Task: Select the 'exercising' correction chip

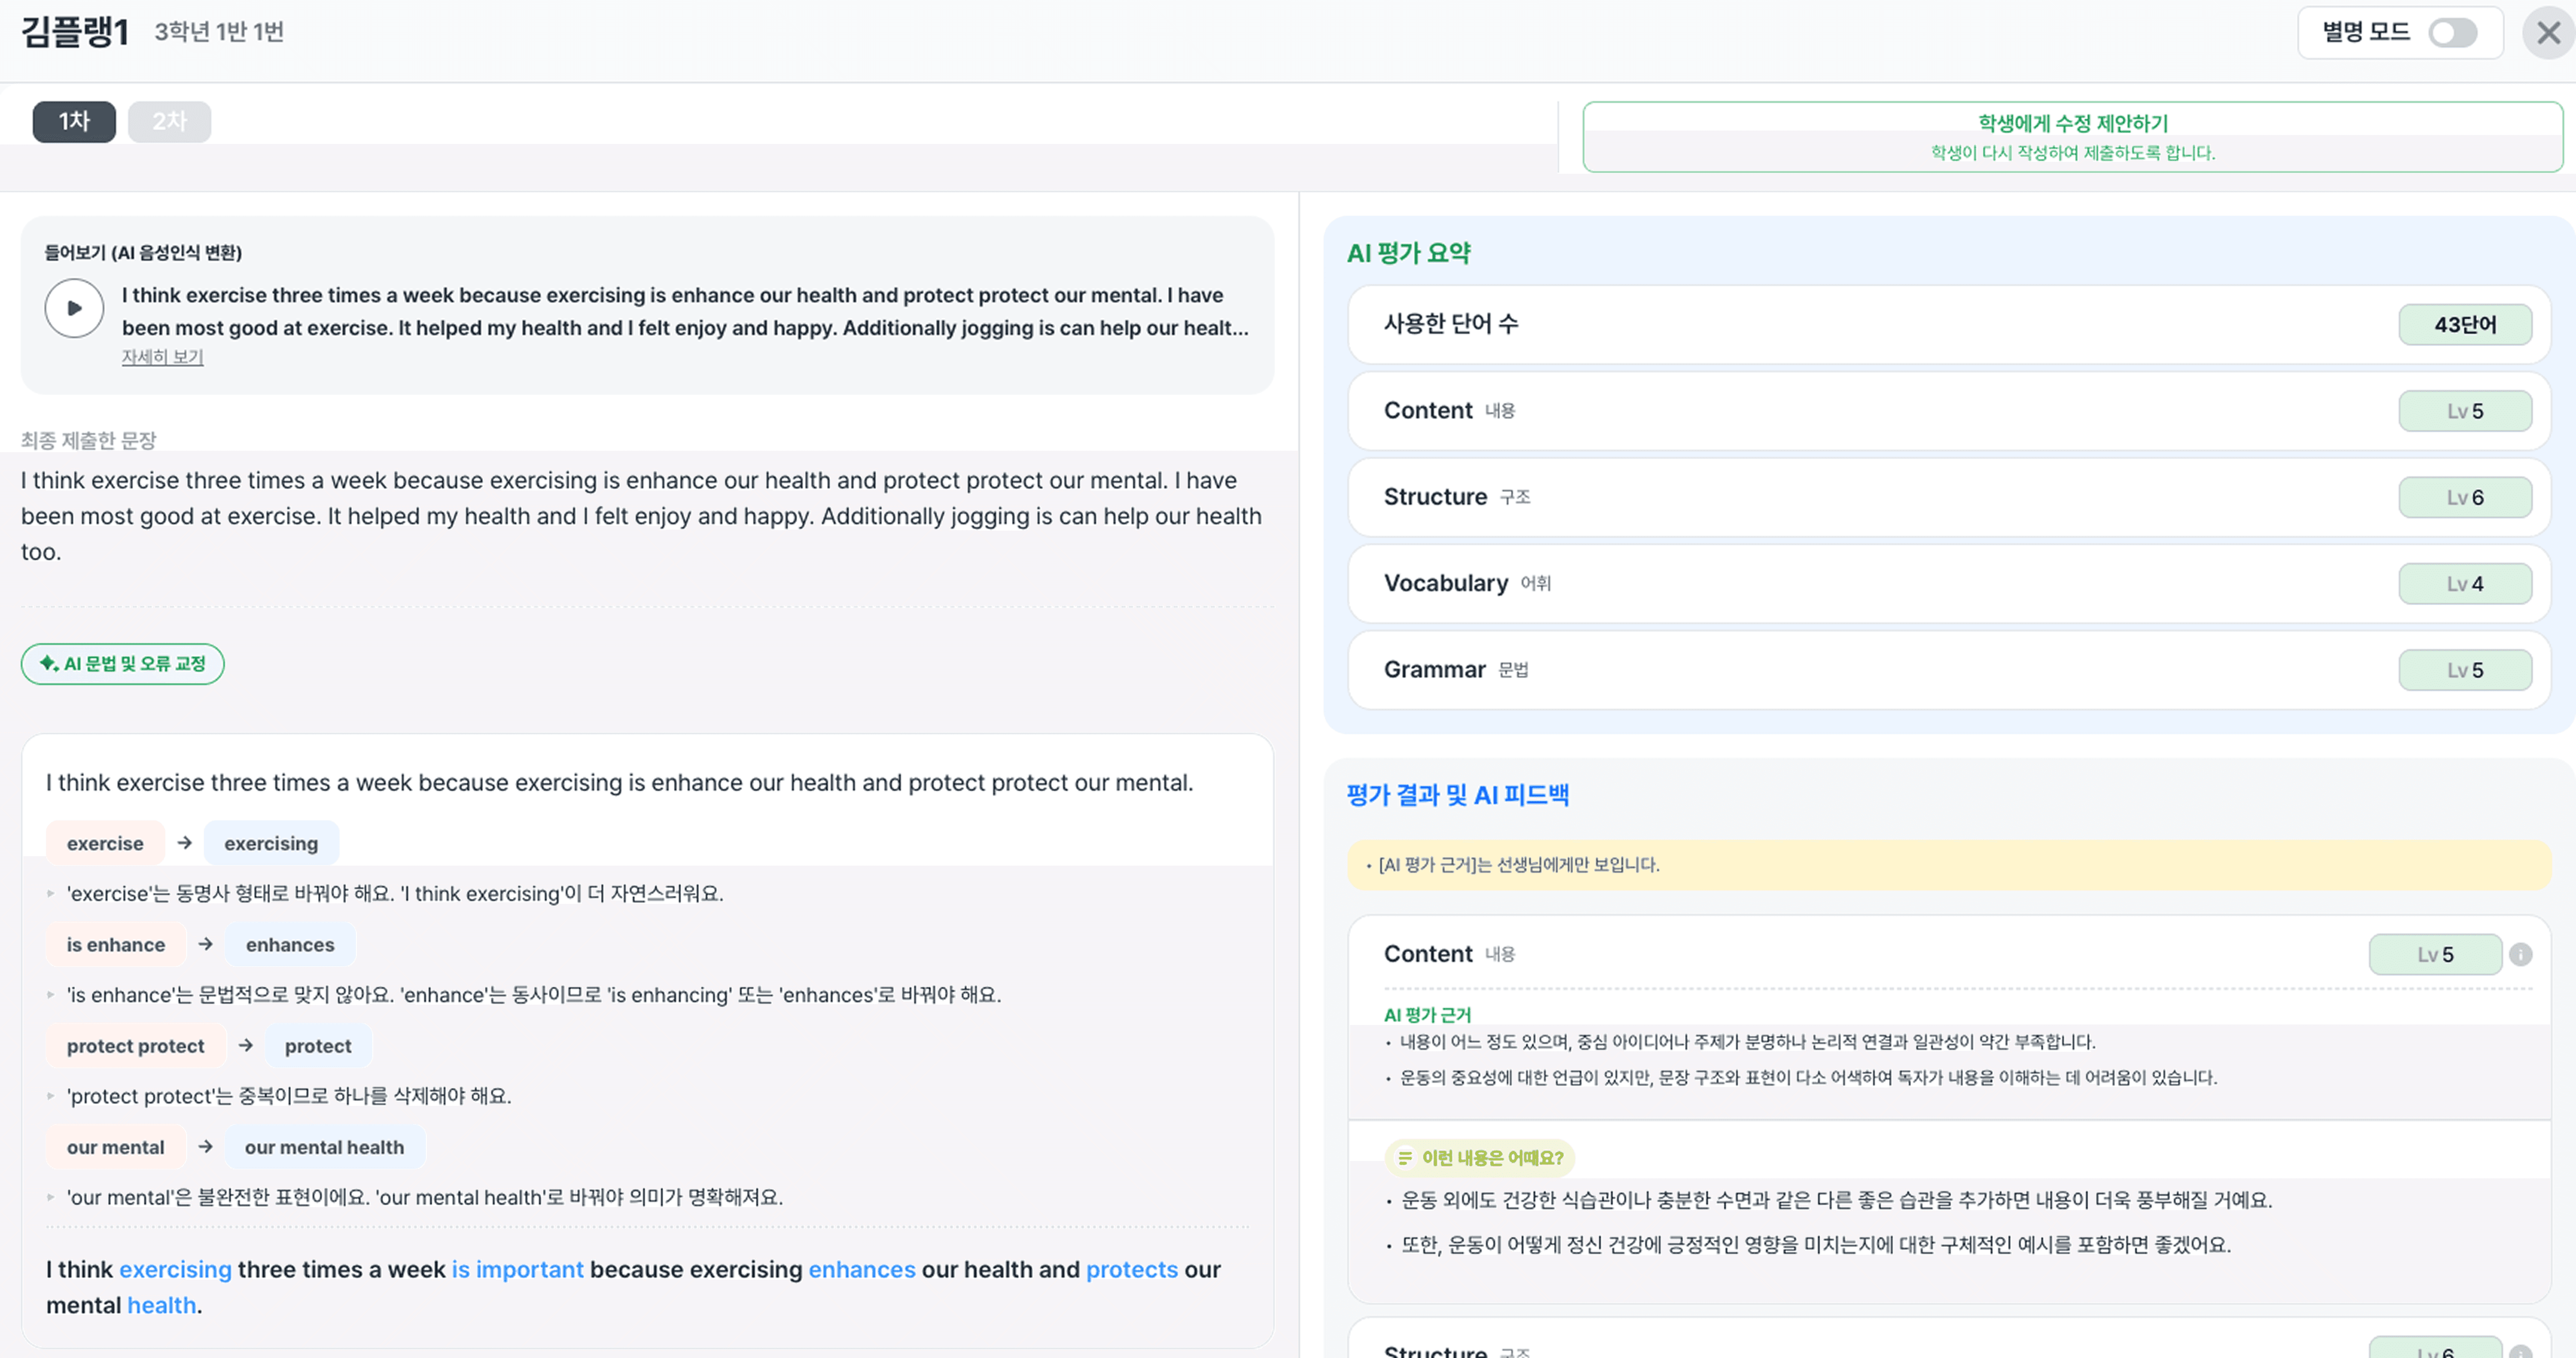Action: 271,843
